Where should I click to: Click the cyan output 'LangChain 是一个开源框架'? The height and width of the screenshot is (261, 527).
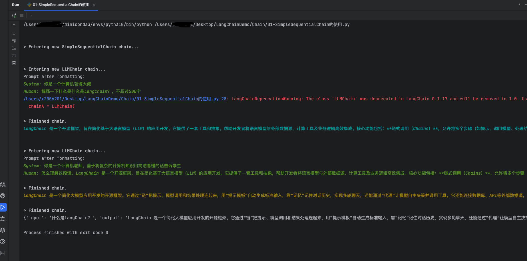click(275, 129)
